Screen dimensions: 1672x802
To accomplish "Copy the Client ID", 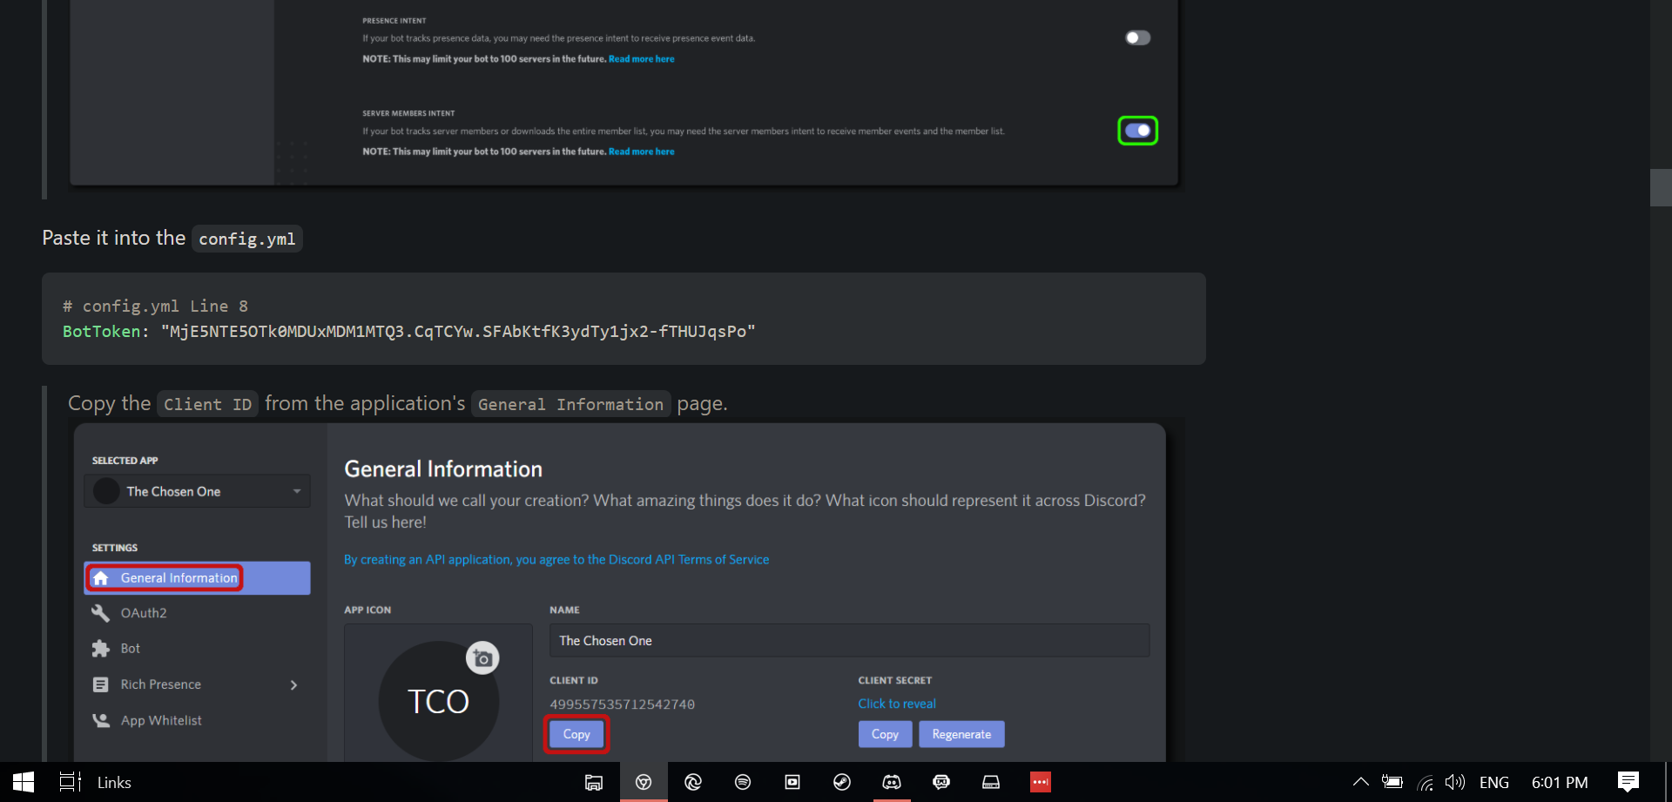I will [x=576, y=734].
